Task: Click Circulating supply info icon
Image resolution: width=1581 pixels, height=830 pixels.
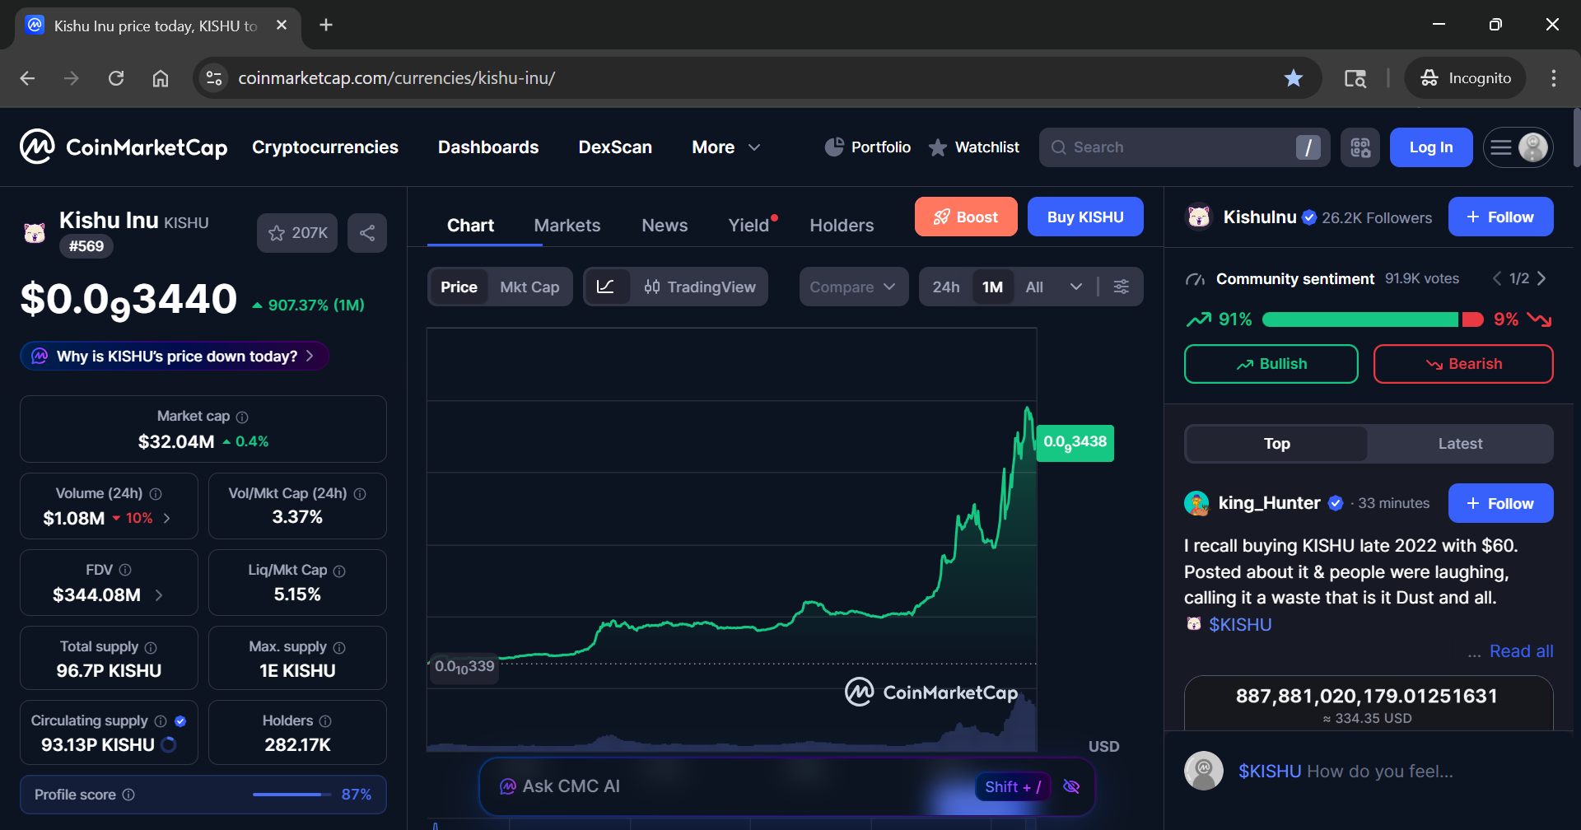Action: click(161, 721)
